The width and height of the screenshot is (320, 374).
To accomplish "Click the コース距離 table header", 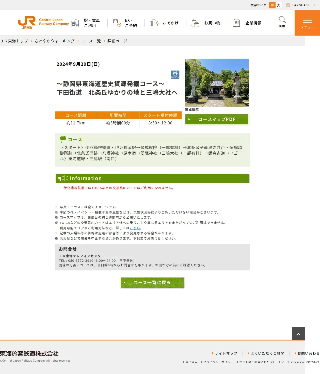I will click(76, 115).
